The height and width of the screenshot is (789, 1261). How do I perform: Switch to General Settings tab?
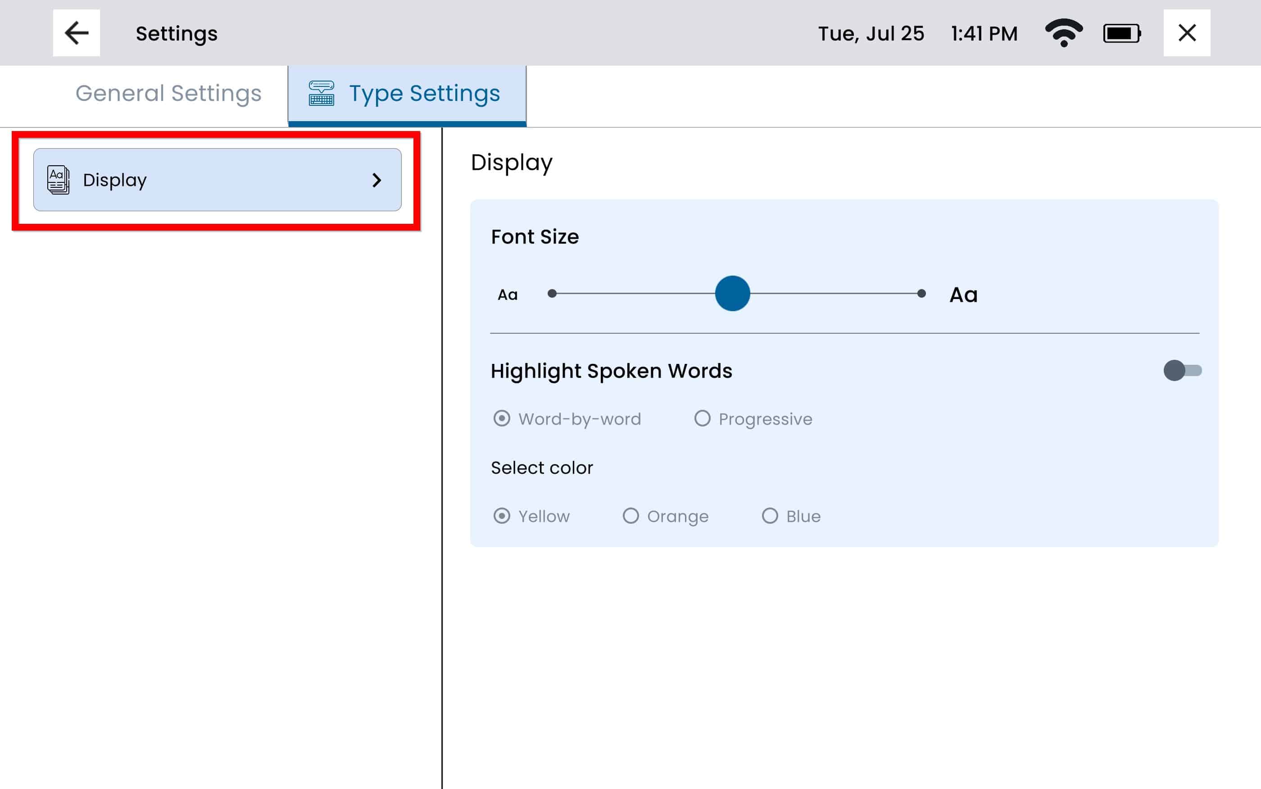click(168, 93)
